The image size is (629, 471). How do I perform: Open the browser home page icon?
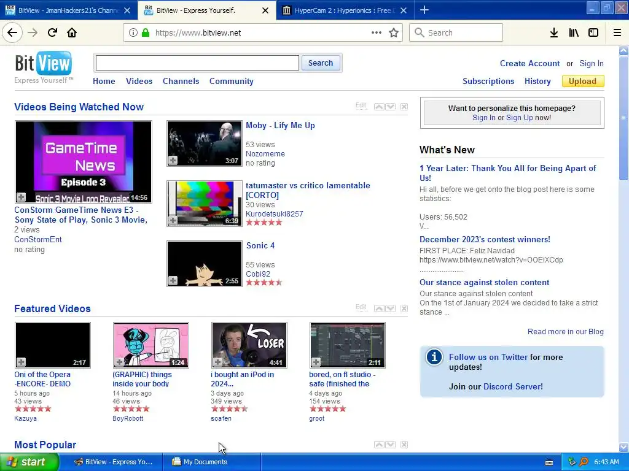(72, 33)
